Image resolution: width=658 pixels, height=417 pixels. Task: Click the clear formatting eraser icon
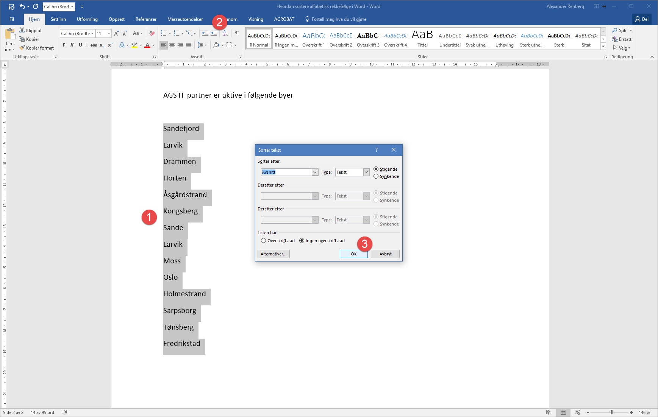point(152,33)
